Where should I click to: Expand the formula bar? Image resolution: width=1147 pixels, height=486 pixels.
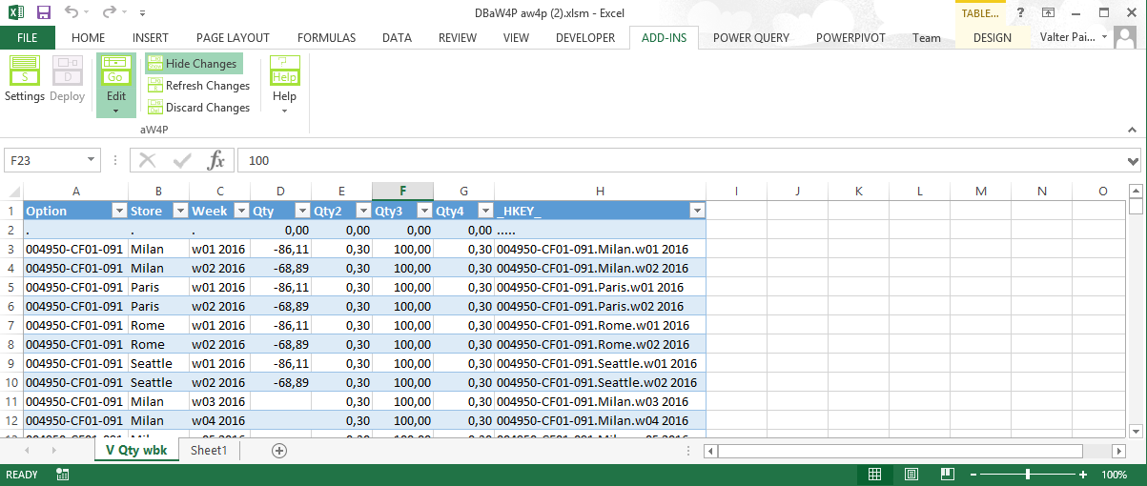click(x=1133, y=160)
